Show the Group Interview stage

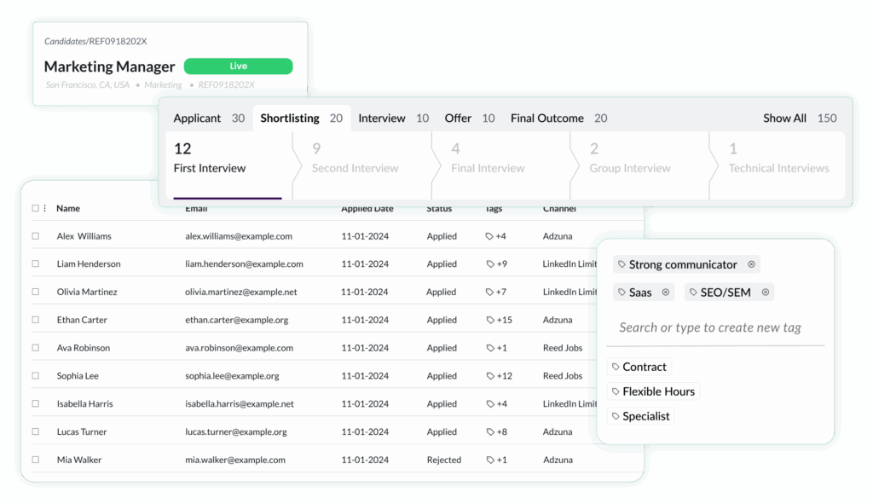629,159
